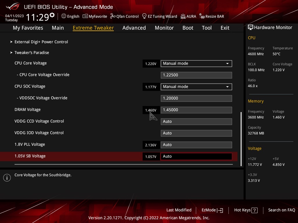Click the 32768 MB capacity value

[x=256, y=133]
